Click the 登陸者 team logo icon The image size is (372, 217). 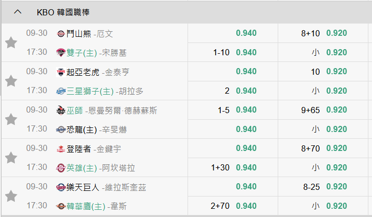pyautogui.click(x=61, y=149)
